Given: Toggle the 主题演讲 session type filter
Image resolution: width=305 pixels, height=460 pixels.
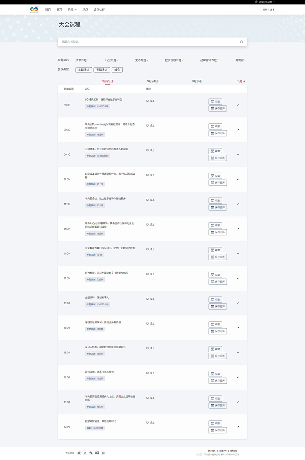Looking at the screenshot, I should point(84,70).
